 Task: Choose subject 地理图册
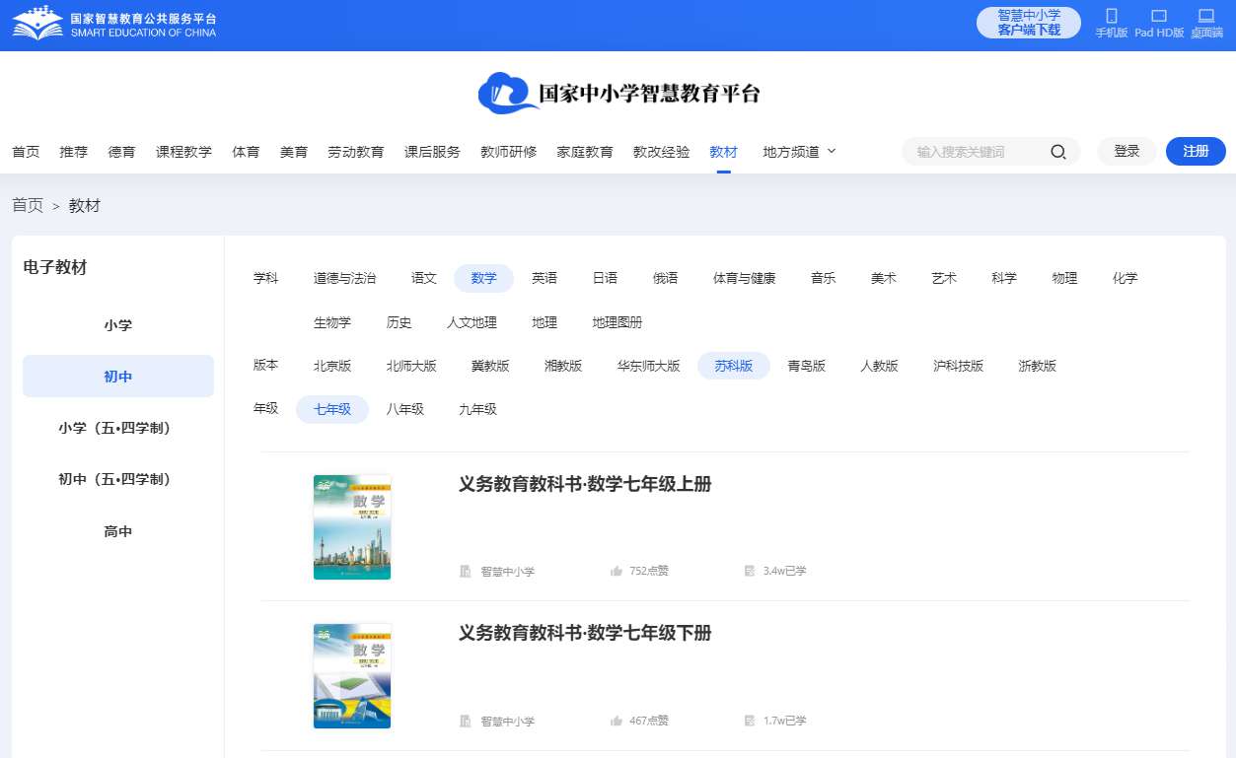pos(617,322)
